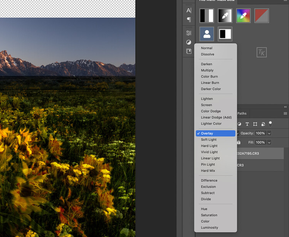Filter layers by shape icon
The width and height of the screenshot is (289, 237).
(x=255, y=124)
